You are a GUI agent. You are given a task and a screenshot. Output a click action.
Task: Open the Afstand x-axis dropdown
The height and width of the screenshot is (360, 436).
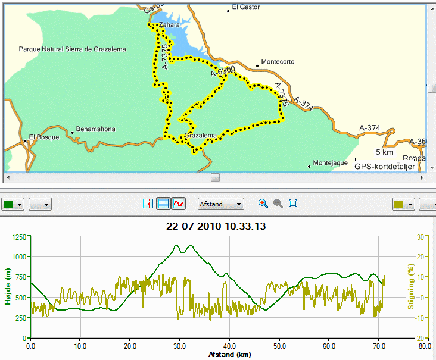[221, 204]
